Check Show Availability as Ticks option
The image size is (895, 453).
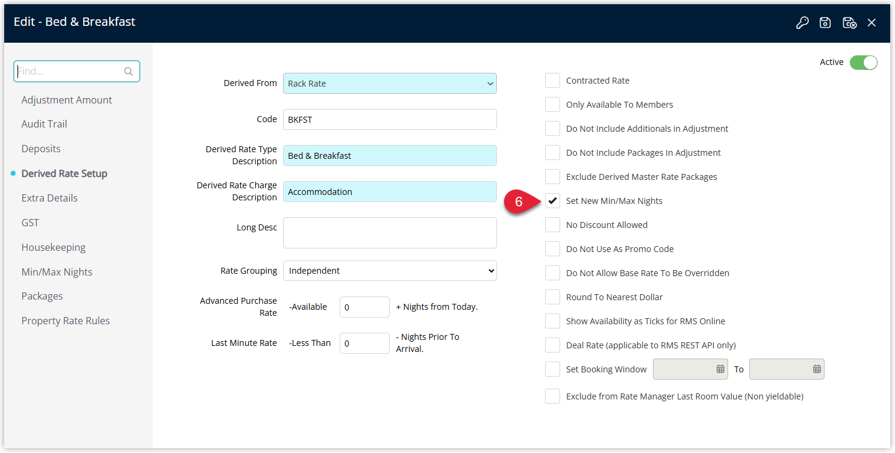point(552,321)
